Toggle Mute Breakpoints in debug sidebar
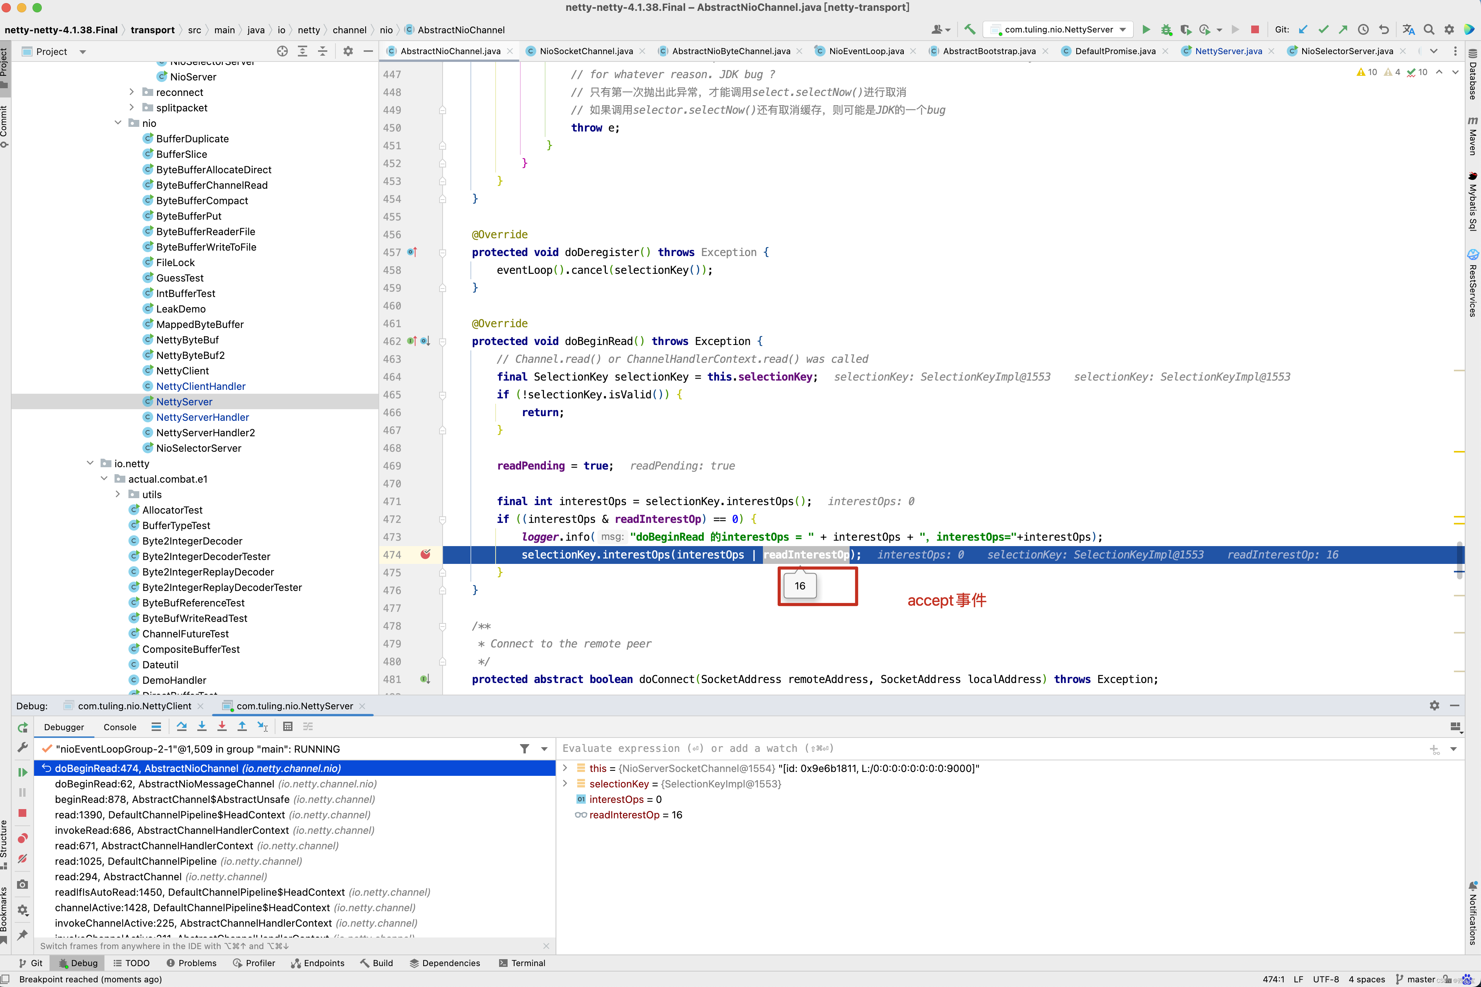The image size is (1481, 987). click(x=23, y=859)
